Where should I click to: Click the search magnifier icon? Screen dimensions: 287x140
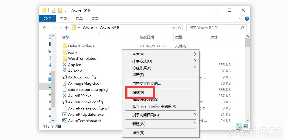(x=242, y=28)
